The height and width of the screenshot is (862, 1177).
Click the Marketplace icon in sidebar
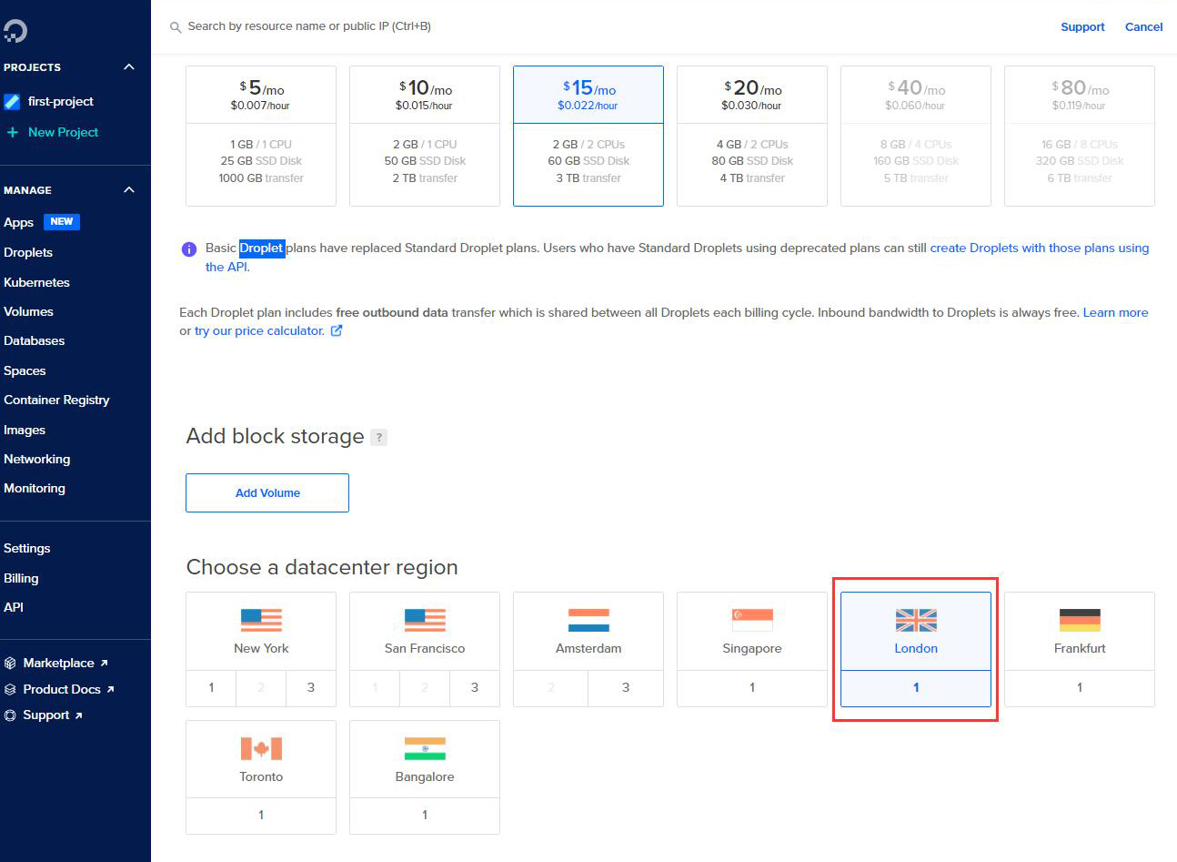(x=10, y=664)
